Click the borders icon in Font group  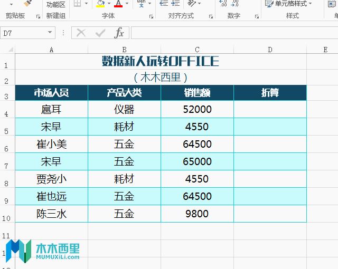(77, 3)
